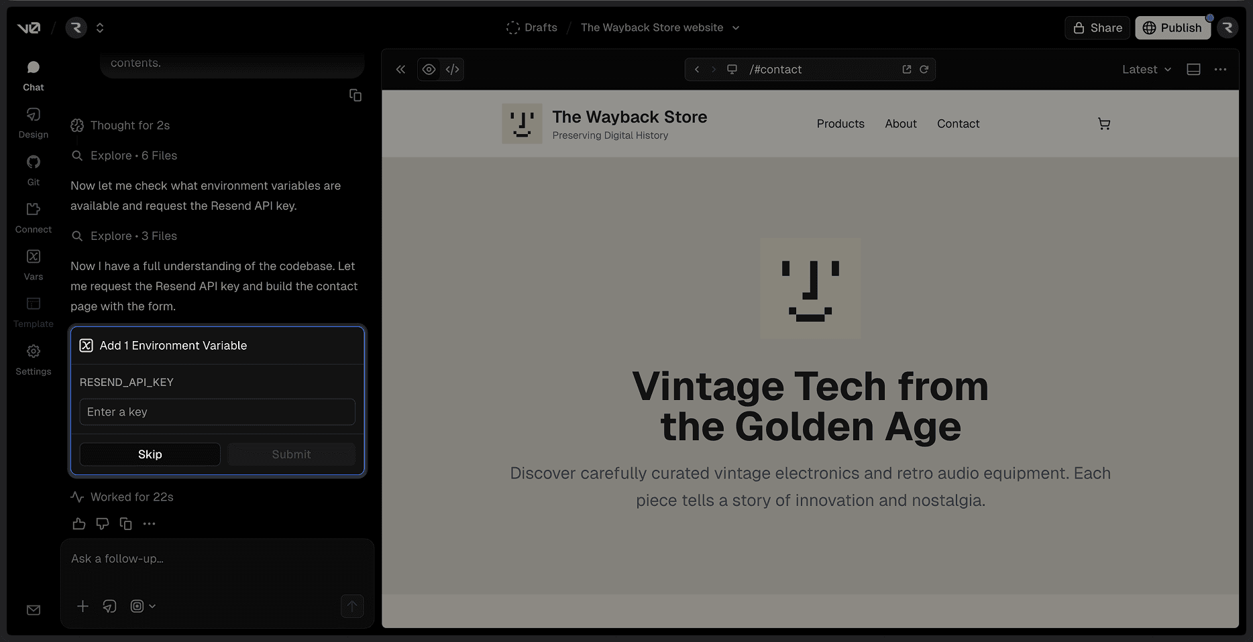Switch to preview eye view
The image size is (1253, 642).
click(429, 70)
